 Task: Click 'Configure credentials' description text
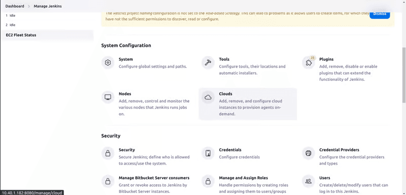[x=239, y=157]
